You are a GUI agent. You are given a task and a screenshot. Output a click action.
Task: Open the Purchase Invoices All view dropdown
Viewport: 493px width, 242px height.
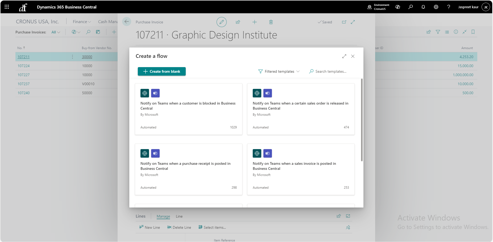tap(56, 32)
